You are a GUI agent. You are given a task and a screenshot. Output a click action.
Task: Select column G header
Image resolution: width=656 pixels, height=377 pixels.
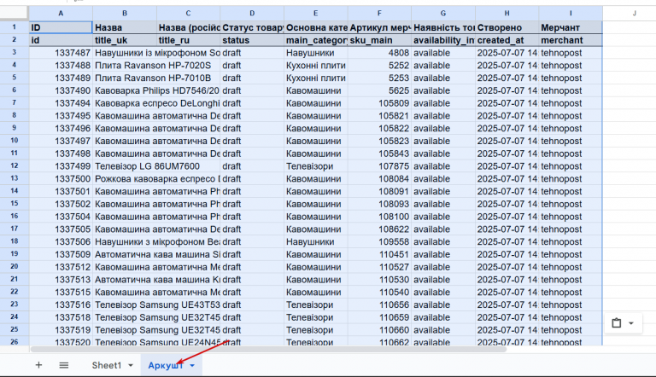click(x=443, y=14)
